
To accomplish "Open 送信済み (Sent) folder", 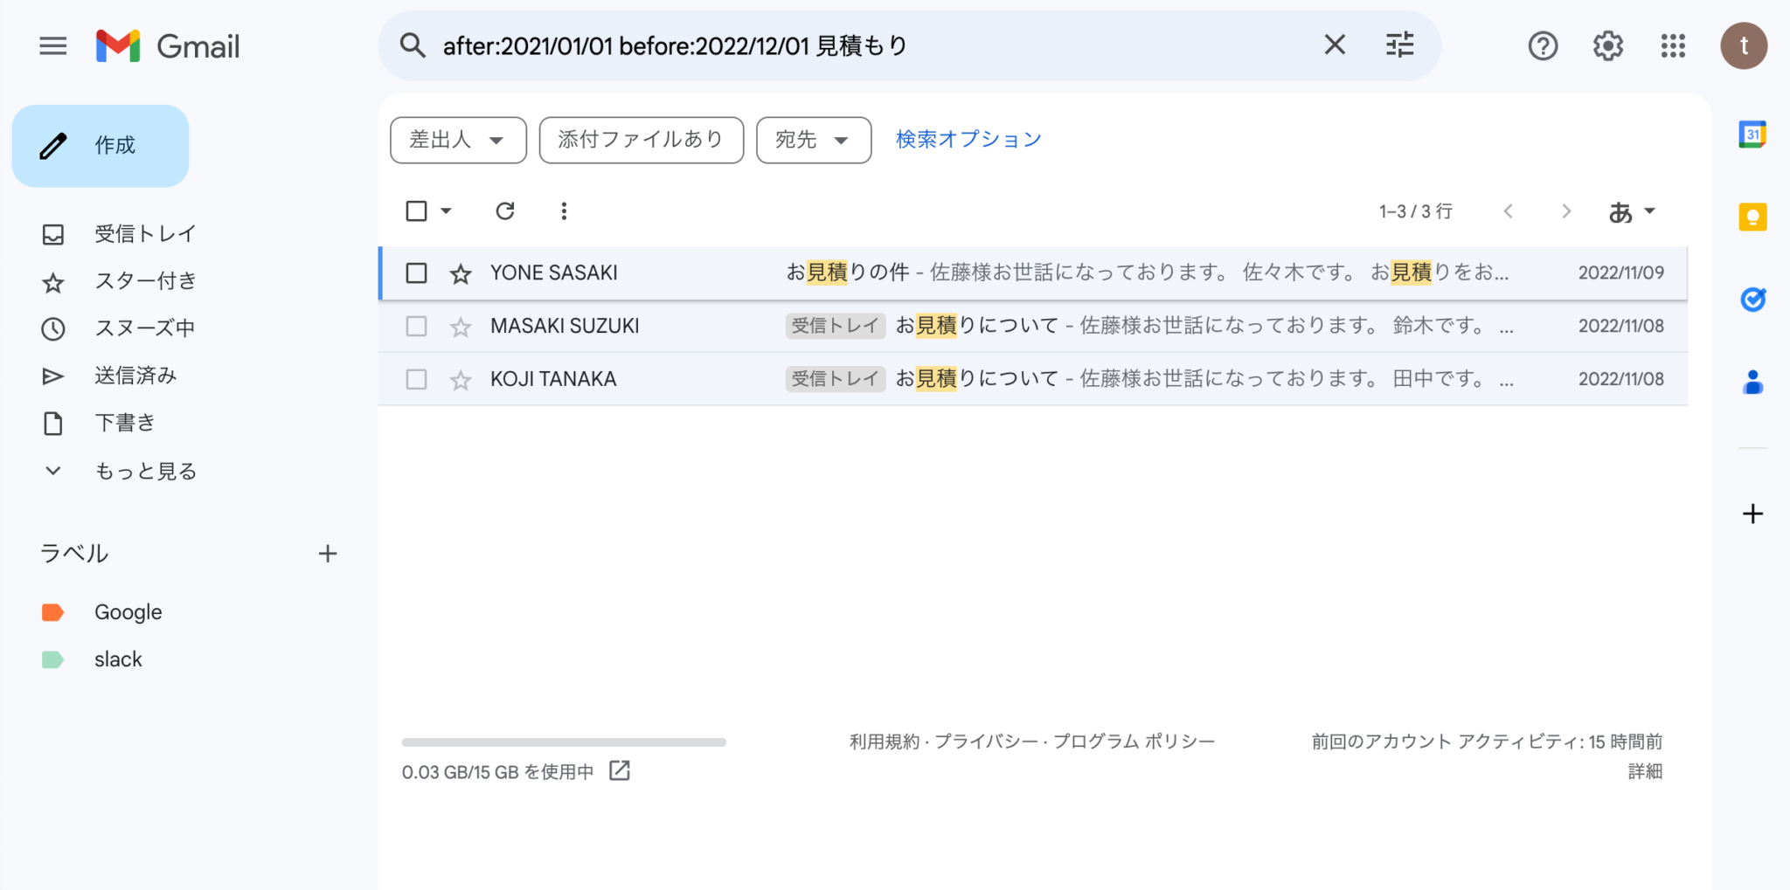I will (135, 375).
